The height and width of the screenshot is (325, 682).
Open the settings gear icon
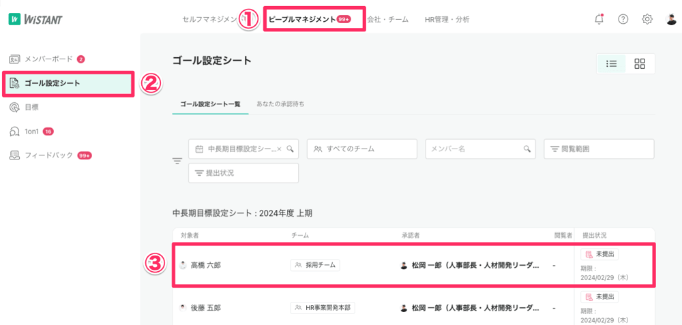(647, 19)
